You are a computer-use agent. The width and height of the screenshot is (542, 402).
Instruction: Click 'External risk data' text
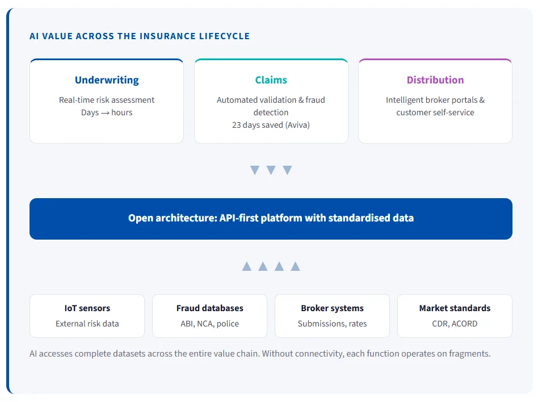(87, 324)
